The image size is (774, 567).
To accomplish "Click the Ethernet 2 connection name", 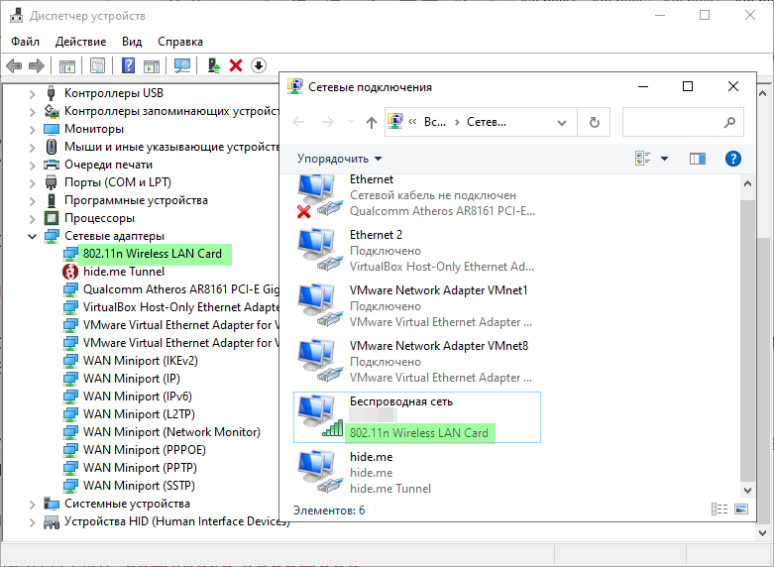I will tap(376, 235).
